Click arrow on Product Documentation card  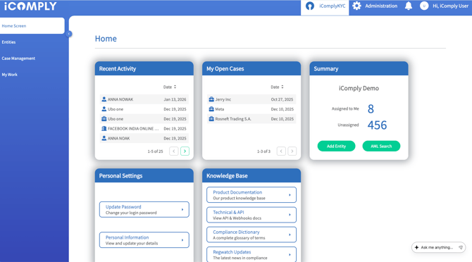290,195
